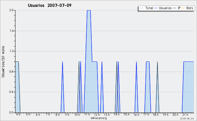Click the 17 h x-axis label
This screenshot has width=197, height=121.
click(x=146, y=114)
